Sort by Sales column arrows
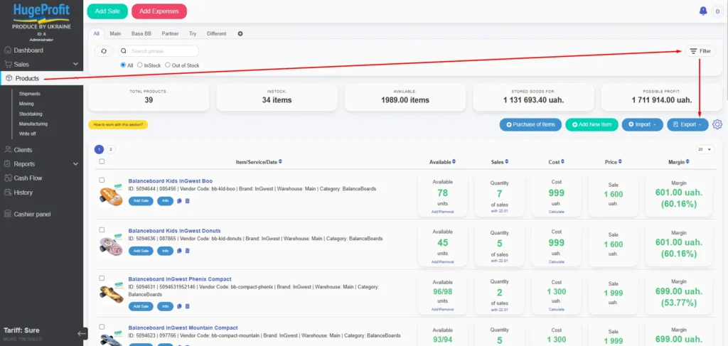The width and height of the screenshot is (728, 346). coord(506,162)
